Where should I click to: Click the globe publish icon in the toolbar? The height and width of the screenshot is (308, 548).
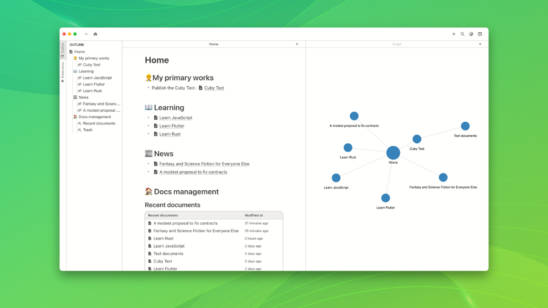471,34
